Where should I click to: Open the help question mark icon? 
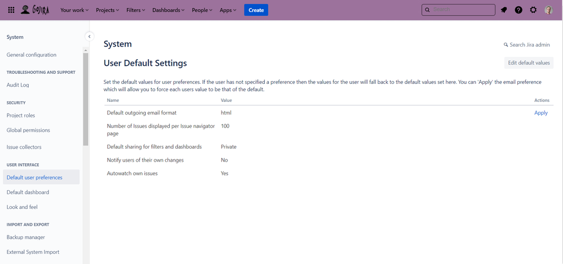pos(518,10)
